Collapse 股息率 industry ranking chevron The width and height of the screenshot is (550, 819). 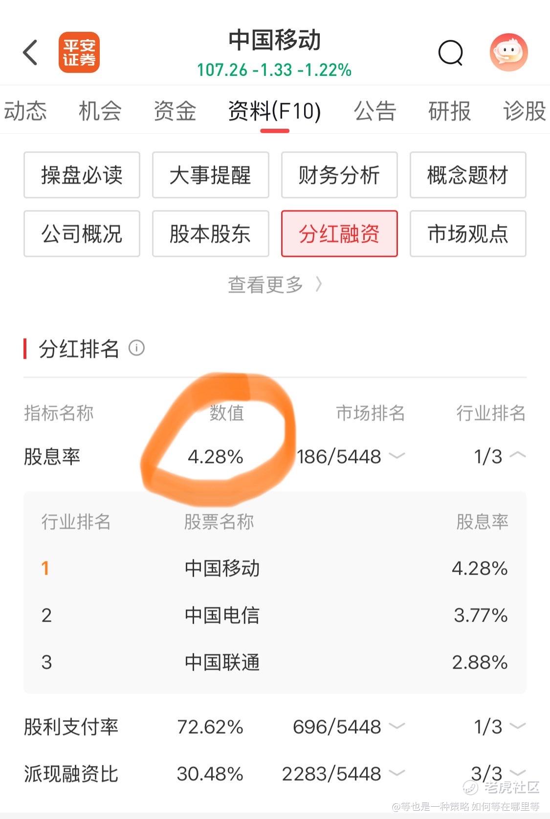click(x=518, y=455)
